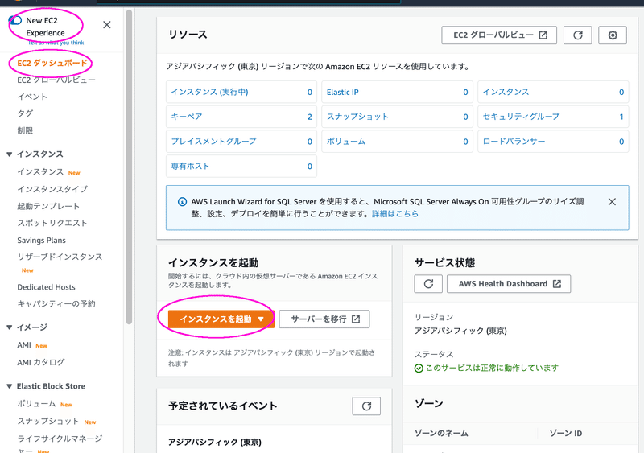Screen dimensions: 644x453
Task: Open ボリューム resource card link
Action: tap(346, 142)
